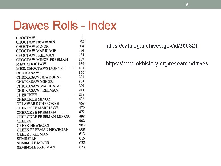Image resolution: width=221 pixels, height=166 pixels.
Task: Click page number 633
Action: click(82, 147)
